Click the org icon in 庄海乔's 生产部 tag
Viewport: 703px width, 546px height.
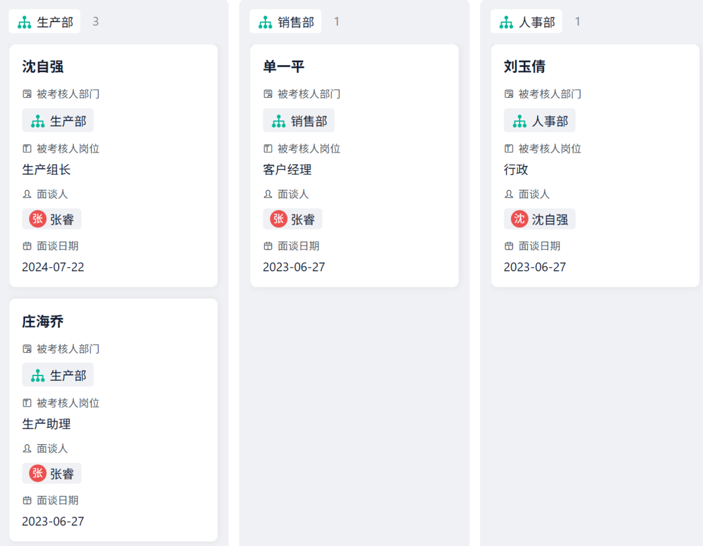pyautogui.click(x=37, y=376)
